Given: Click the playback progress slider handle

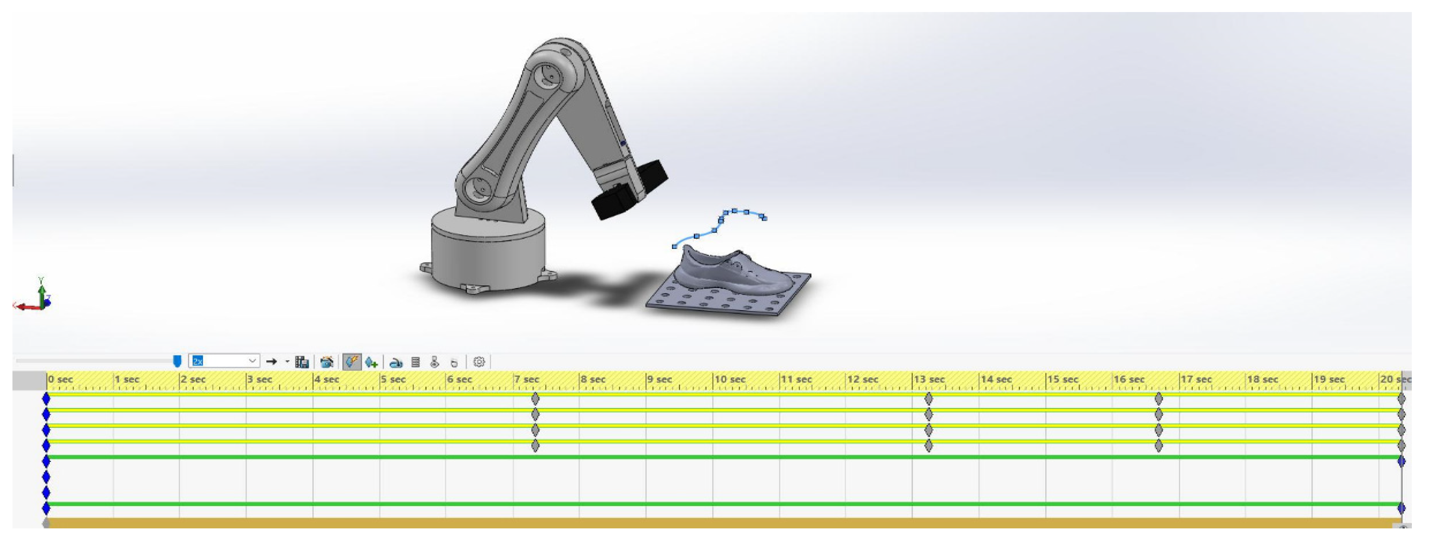Looking at the screenshot, I should (177, 362).
